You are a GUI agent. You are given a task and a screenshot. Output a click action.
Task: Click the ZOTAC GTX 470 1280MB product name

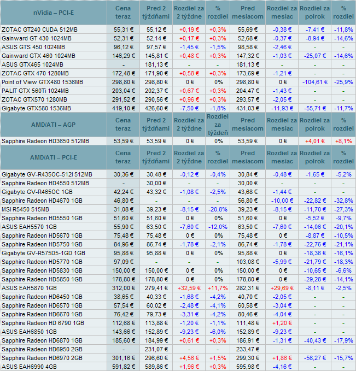(35, 74)
